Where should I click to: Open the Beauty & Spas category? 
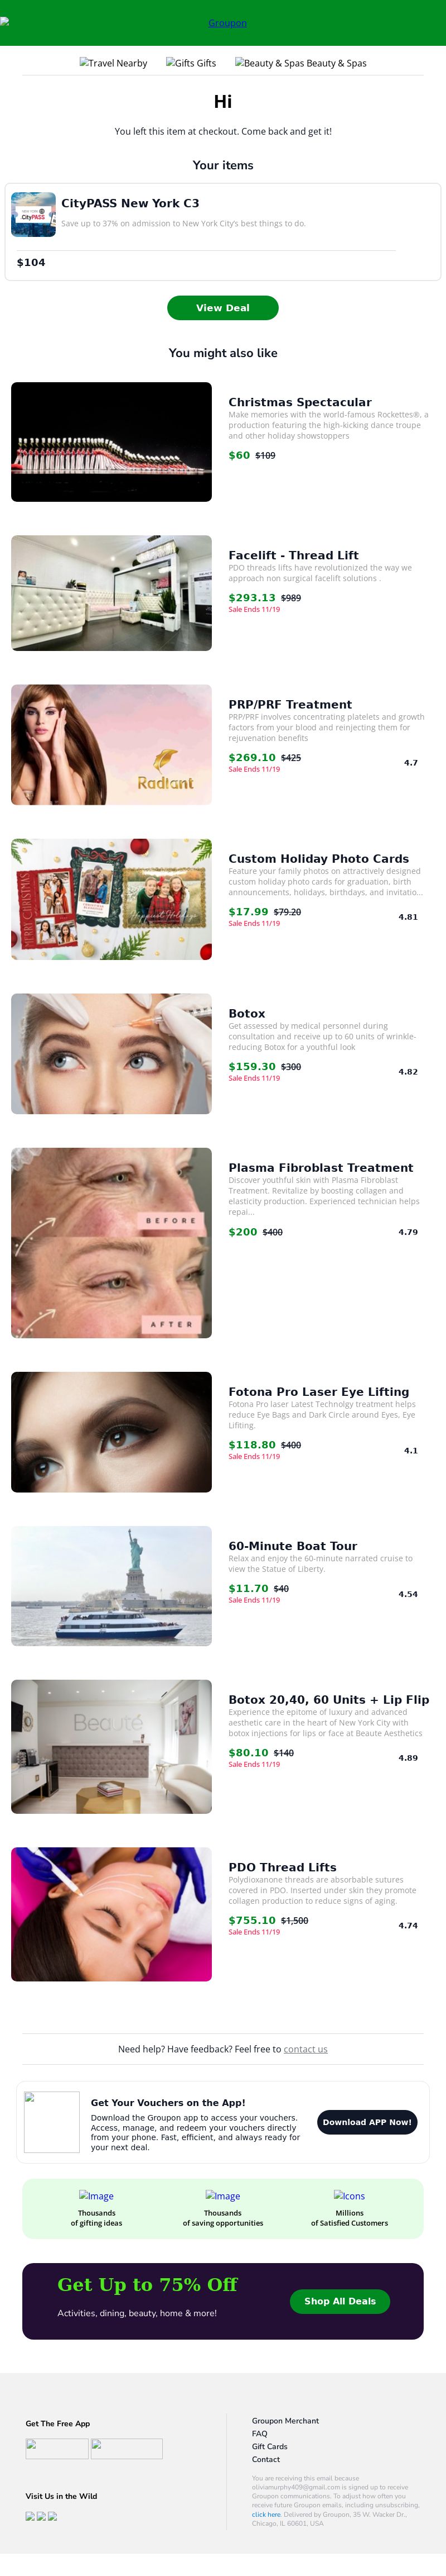pyautogui.click(x=300, y=63)
